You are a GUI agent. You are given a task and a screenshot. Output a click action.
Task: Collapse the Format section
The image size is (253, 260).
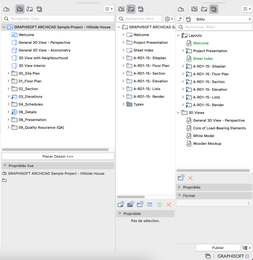(x=179, y=196)
